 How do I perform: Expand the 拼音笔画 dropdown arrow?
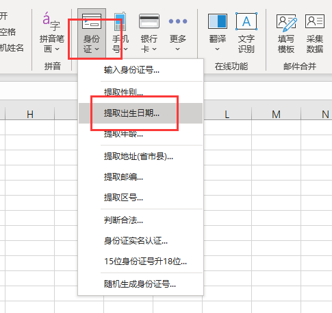(58, 49)
